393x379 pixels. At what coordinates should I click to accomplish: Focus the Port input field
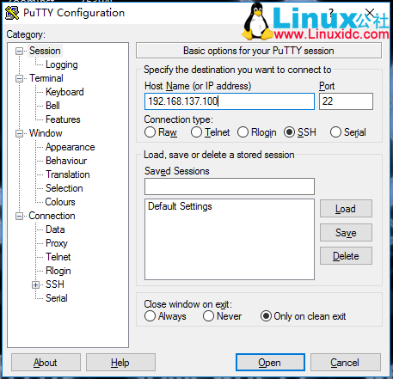pyautogui.click(x=346, y=101)
